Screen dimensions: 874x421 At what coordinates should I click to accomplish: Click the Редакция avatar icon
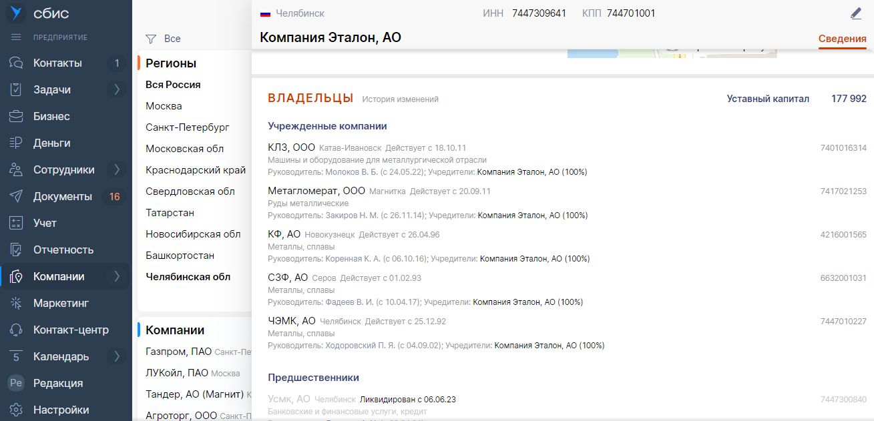16,383
